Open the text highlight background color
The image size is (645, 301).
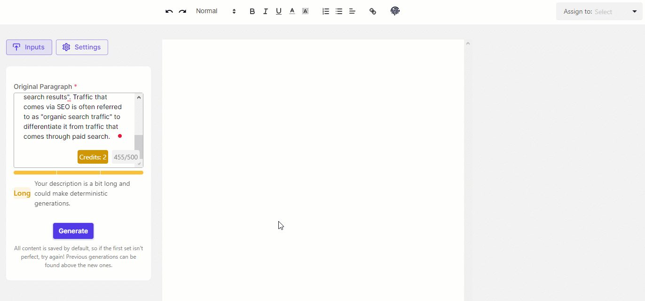click(305, 11)
